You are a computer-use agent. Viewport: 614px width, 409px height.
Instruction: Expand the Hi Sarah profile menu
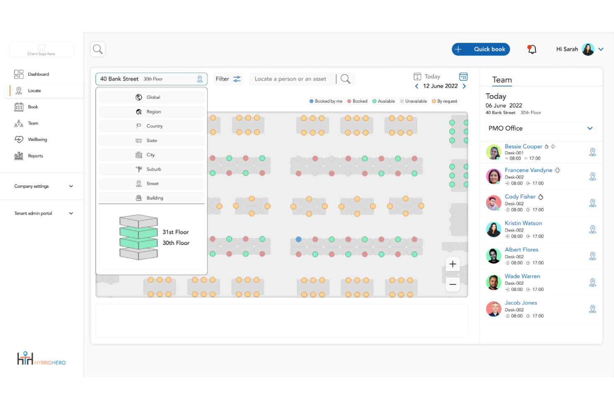pos(600,49)
